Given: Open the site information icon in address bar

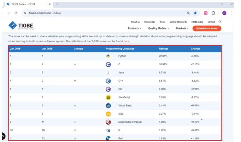Looking at the screenshot, I should (x=25, y=13).
